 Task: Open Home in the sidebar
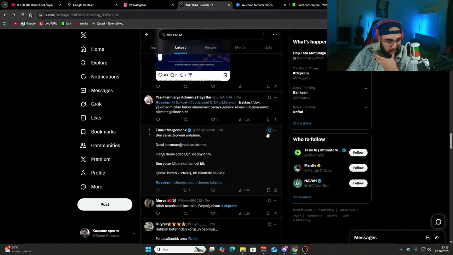(x=92, y=49)
